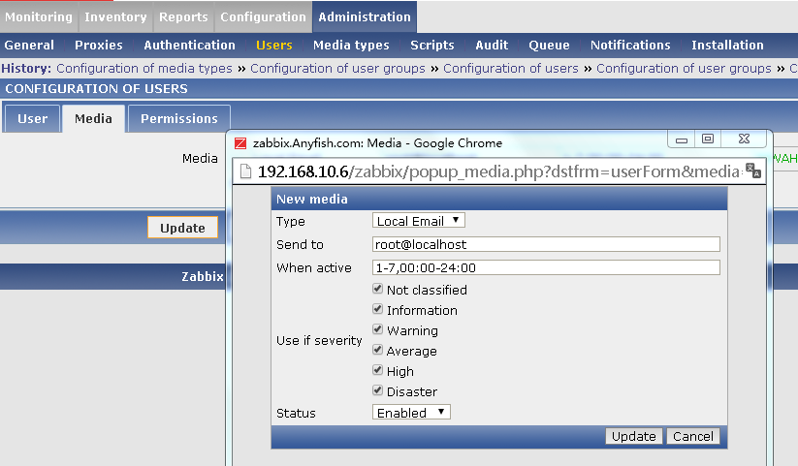Open the Installation submenu
798x466 pixels.
(x=727, y=46)
